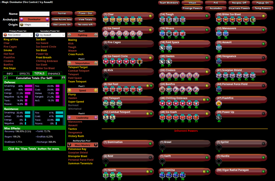
Task: Click the left icon on the Dominator archetype bar
Action: 21,20
